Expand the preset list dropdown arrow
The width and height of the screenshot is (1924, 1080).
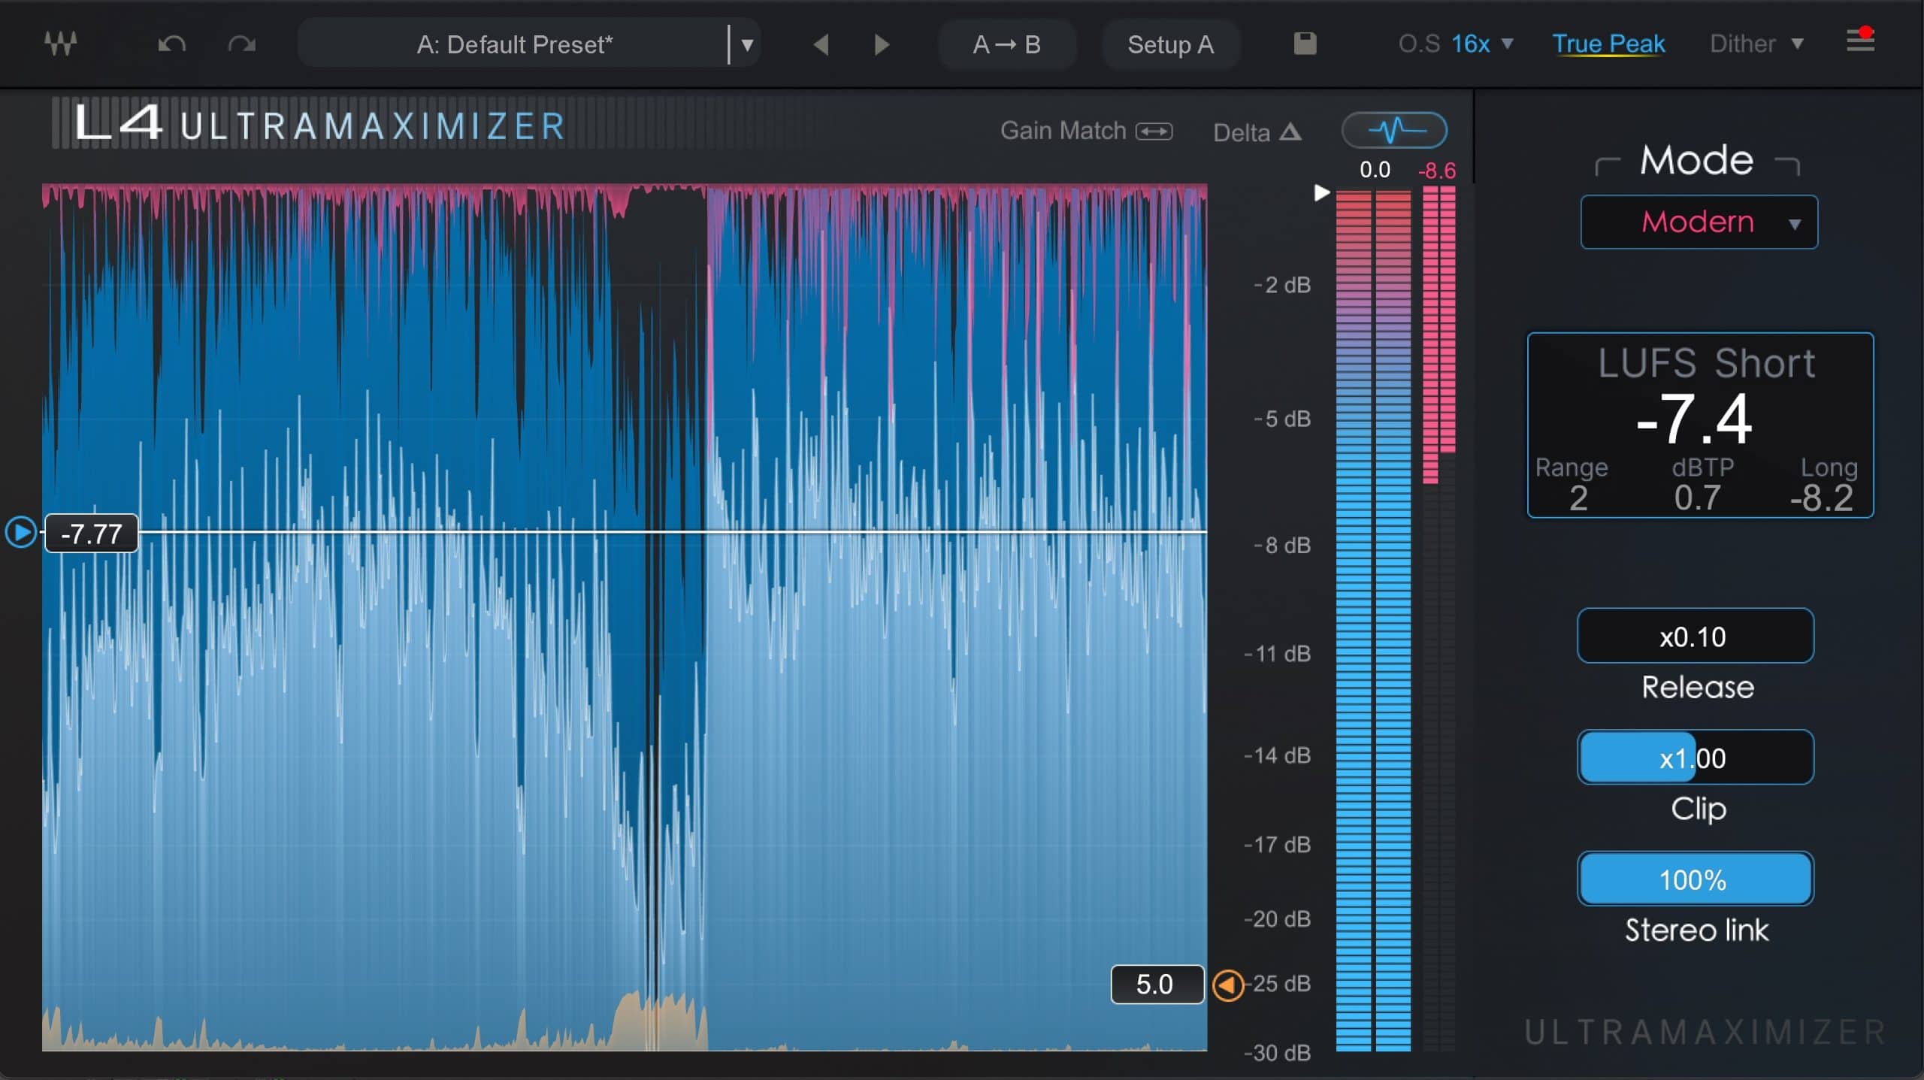tap(747, 45)
